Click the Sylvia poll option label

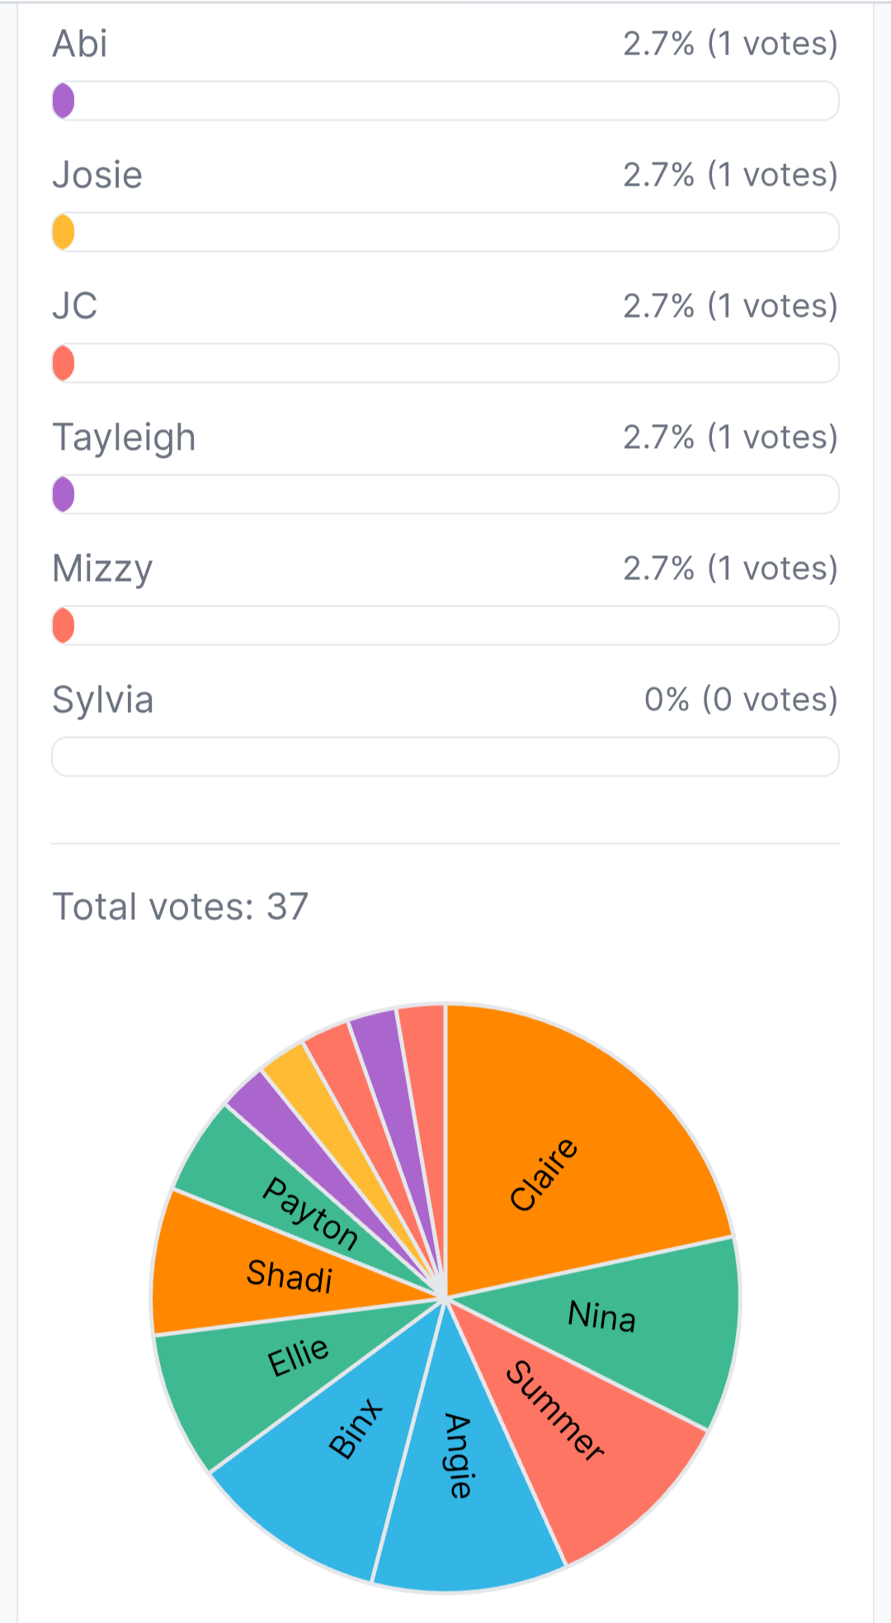103,700
